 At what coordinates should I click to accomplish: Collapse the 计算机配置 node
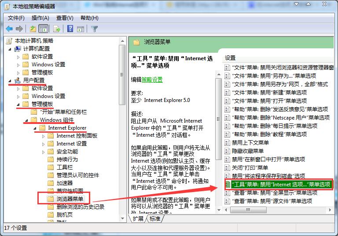tap(10, 49)
